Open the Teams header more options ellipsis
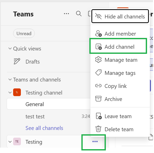The width and height of the screenshot is (154, 153). 66,14
